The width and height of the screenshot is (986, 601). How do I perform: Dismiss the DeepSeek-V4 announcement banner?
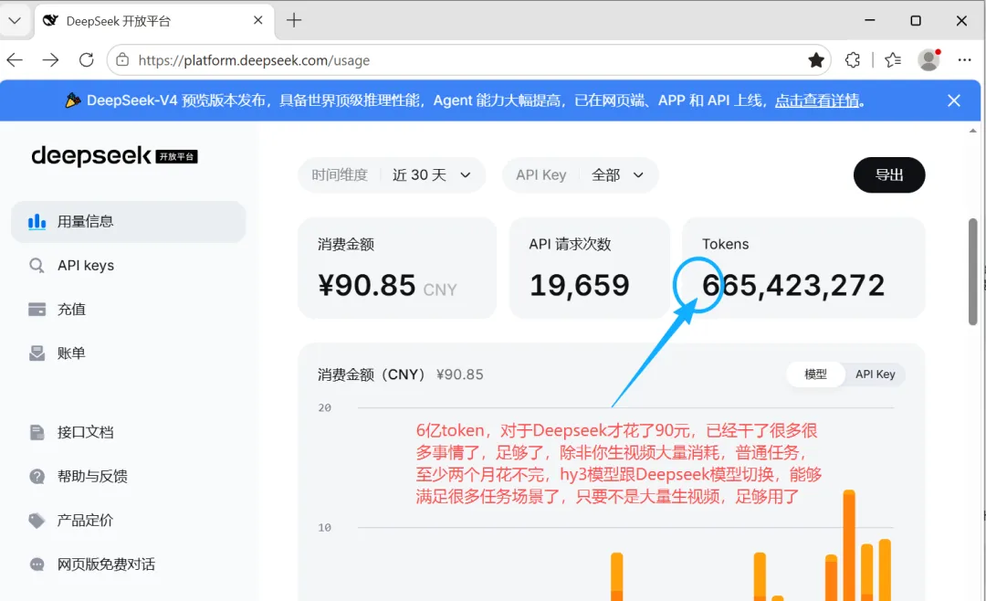[x=954, y=100]
